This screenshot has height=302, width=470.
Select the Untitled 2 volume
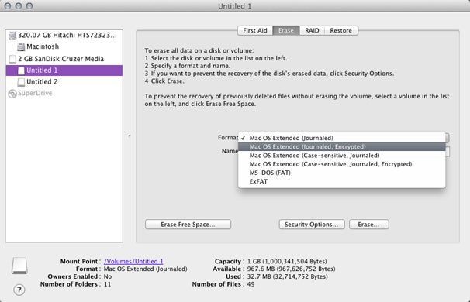coord(64,82)
